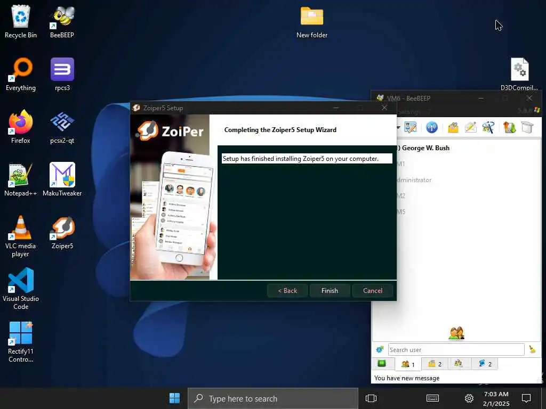Go Back in the Zoiper5 Setup wizard

click(287, 290)
